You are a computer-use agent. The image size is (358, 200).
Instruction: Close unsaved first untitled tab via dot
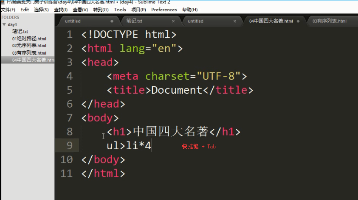tap(112, 21)
